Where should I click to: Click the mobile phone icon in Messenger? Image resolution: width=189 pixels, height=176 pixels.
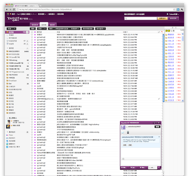click(x=128, y=132)
